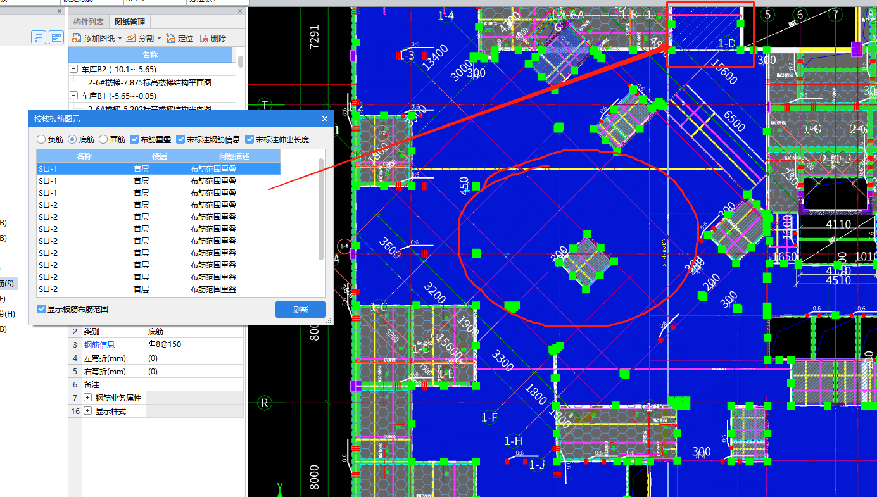
Task: Uncheck the 未标注钢筋信息 checkbox
Action: coord(180,139)
